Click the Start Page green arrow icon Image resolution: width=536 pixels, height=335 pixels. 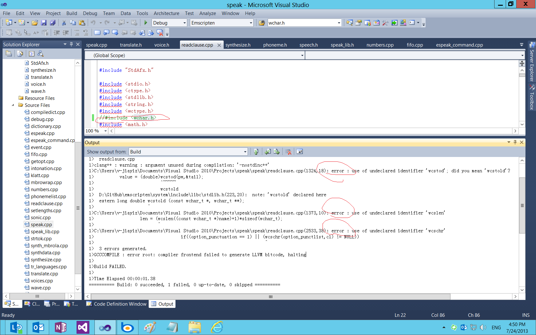click(x=394, y=23)
